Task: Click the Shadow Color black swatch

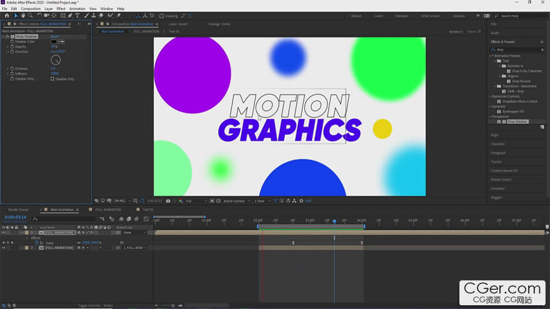Action: pyautogui.click(x=54, y=42)
